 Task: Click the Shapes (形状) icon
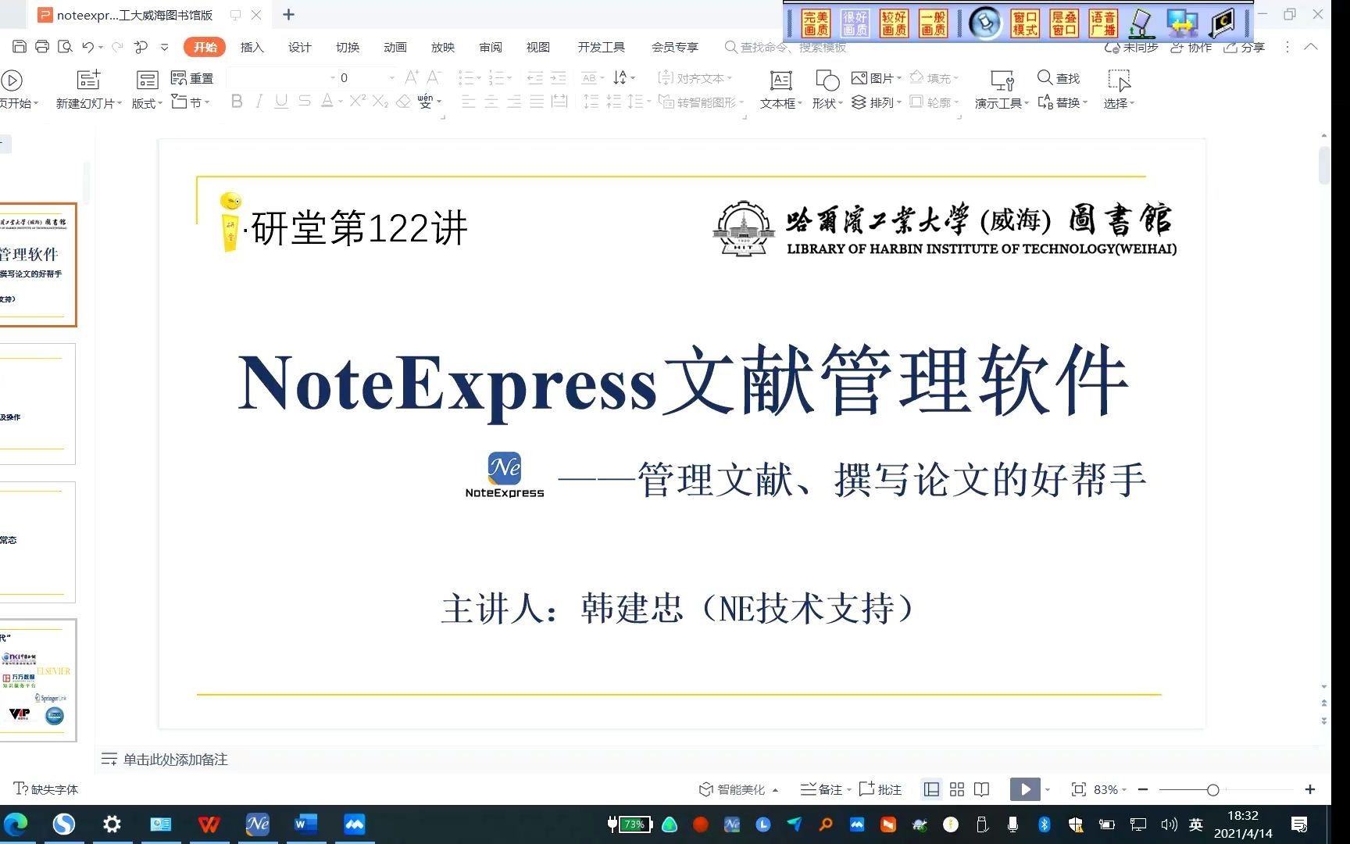coord(827,80)
